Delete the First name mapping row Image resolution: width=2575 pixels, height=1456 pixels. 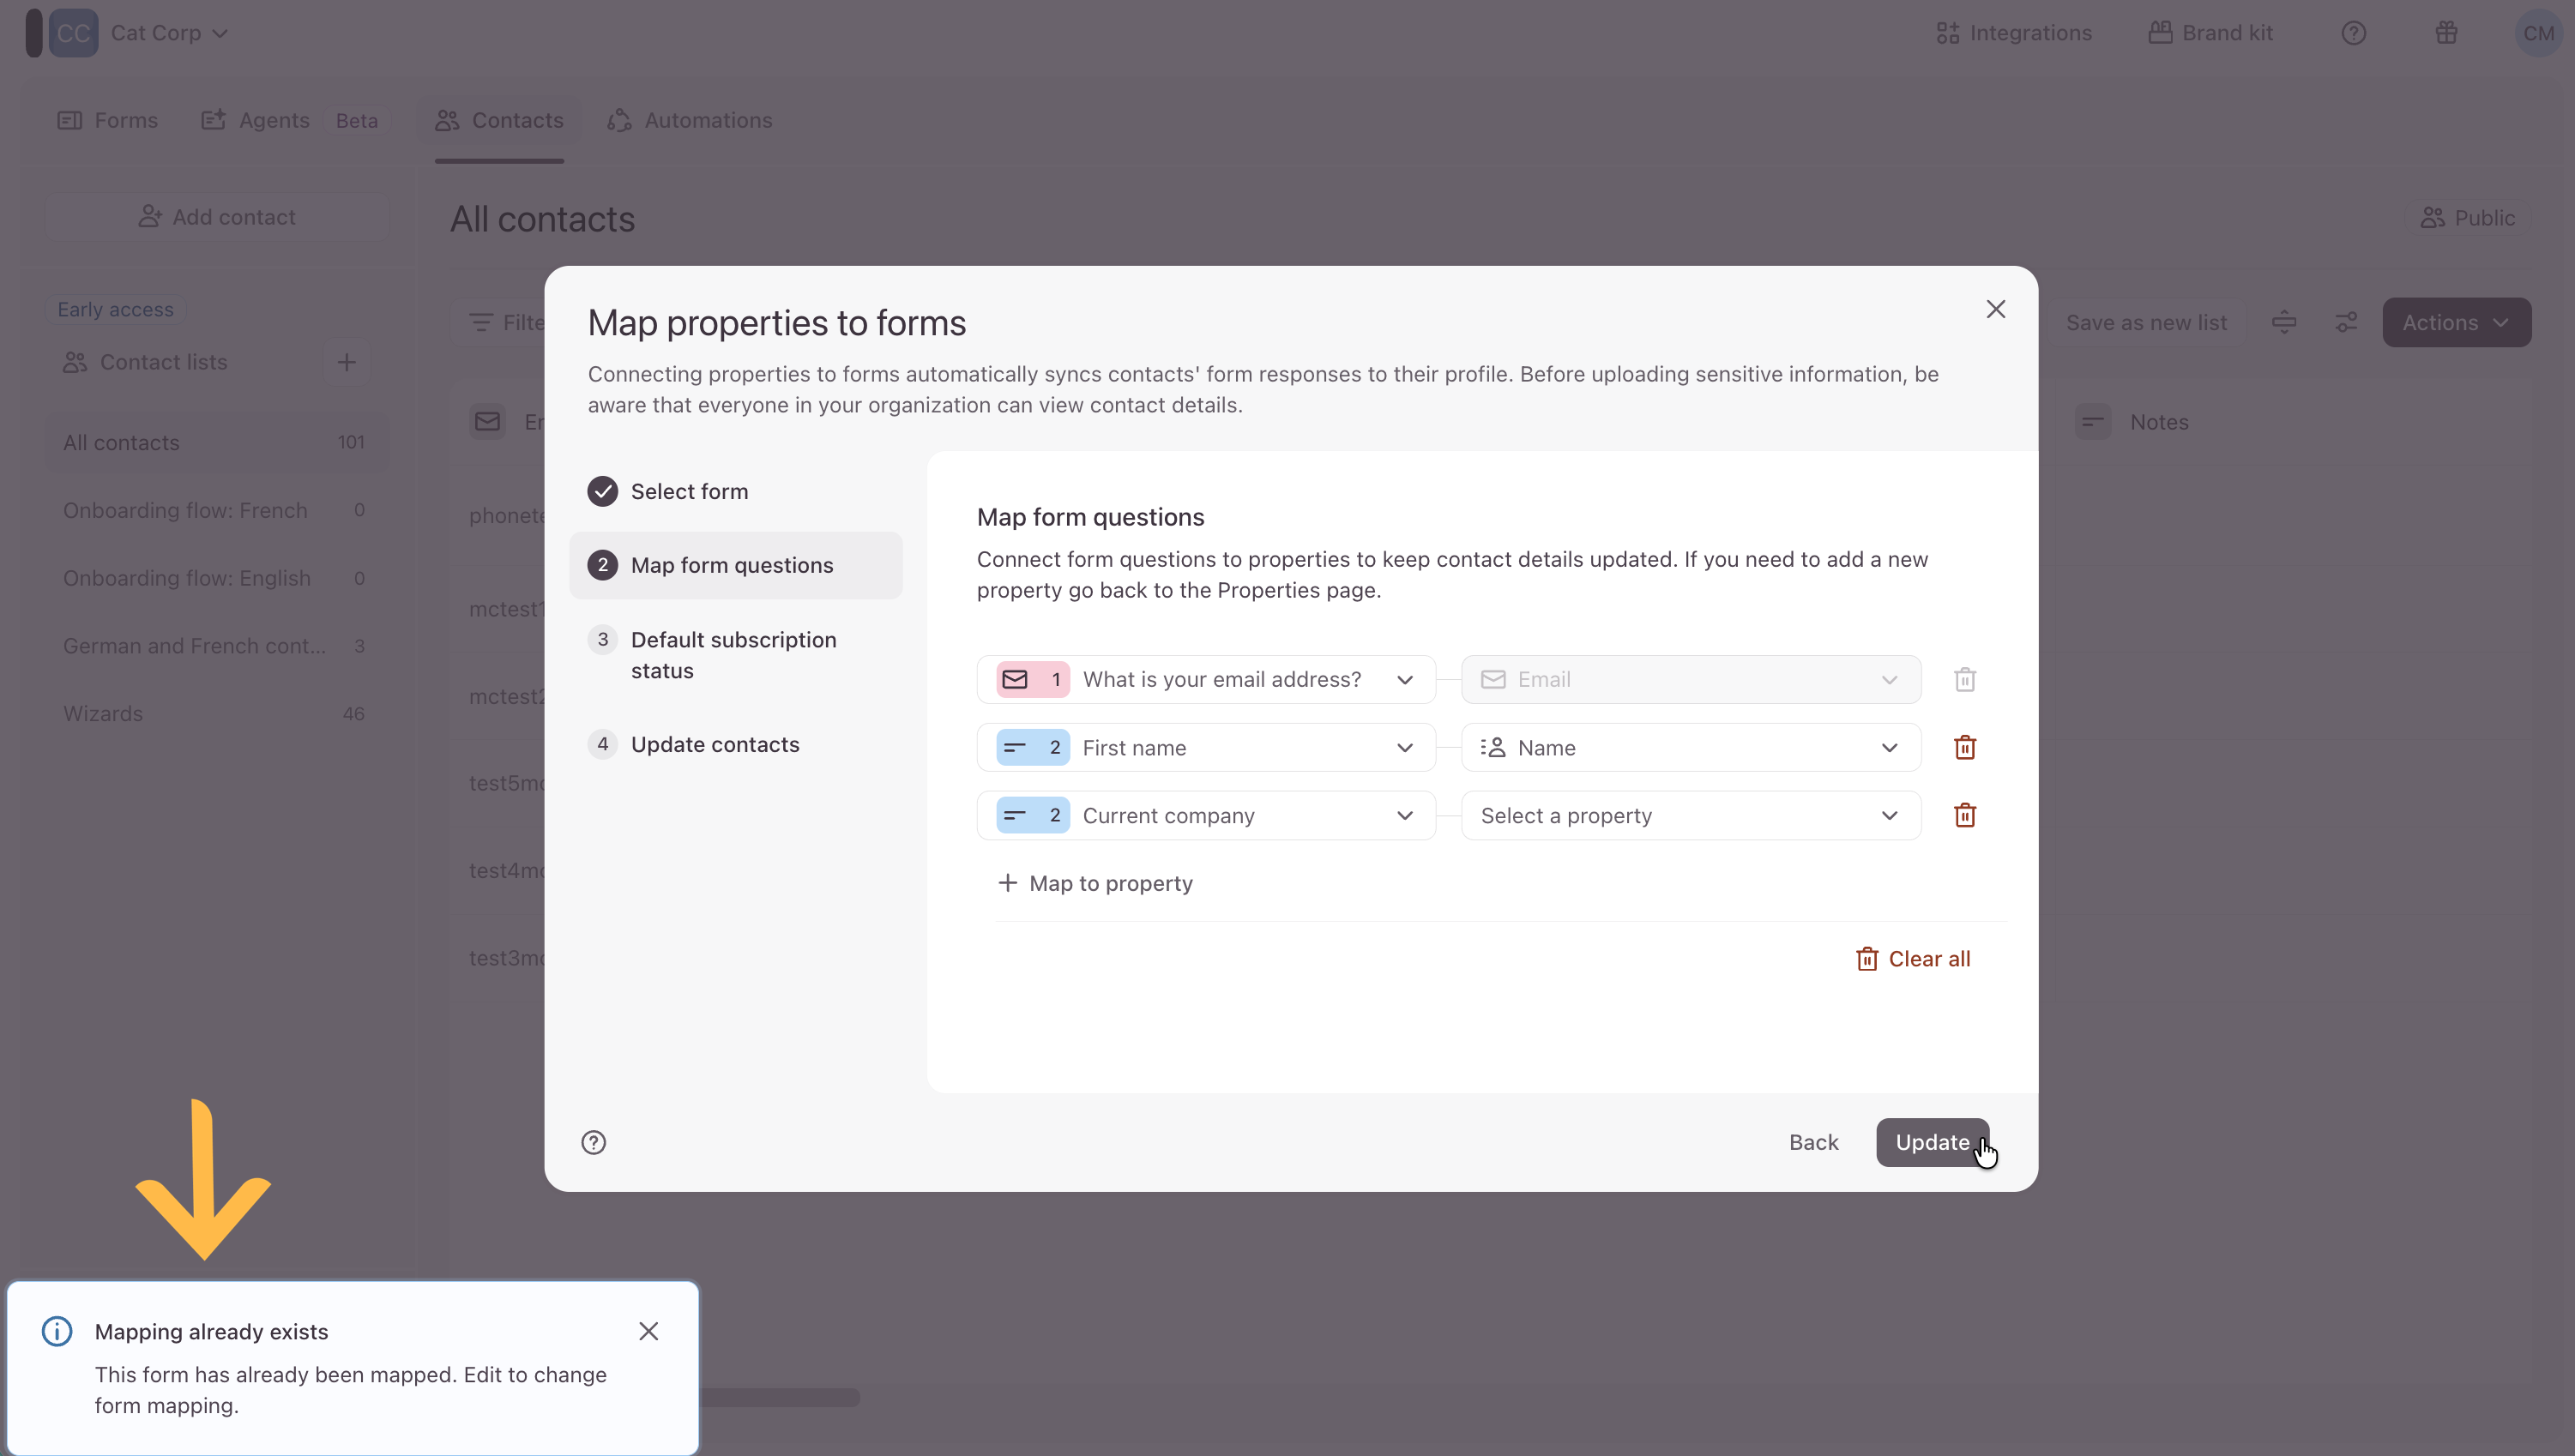(1964, 747)
